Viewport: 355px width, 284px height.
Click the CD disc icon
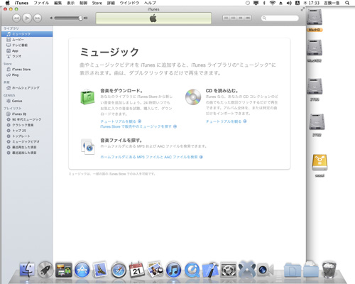pyautogui.click(x=193, y=97)
